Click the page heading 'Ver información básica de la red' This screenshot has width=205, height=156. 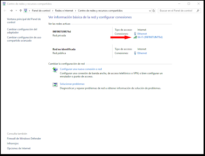click(x=90, y=17)
